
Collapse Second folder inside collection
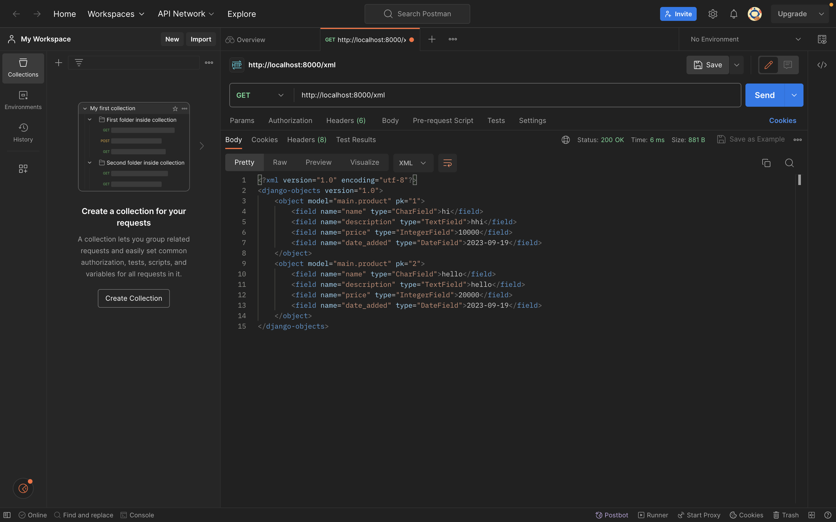89,162
